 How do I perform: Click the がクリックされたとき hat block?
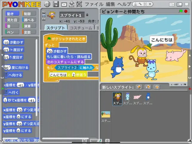[65, 39]
